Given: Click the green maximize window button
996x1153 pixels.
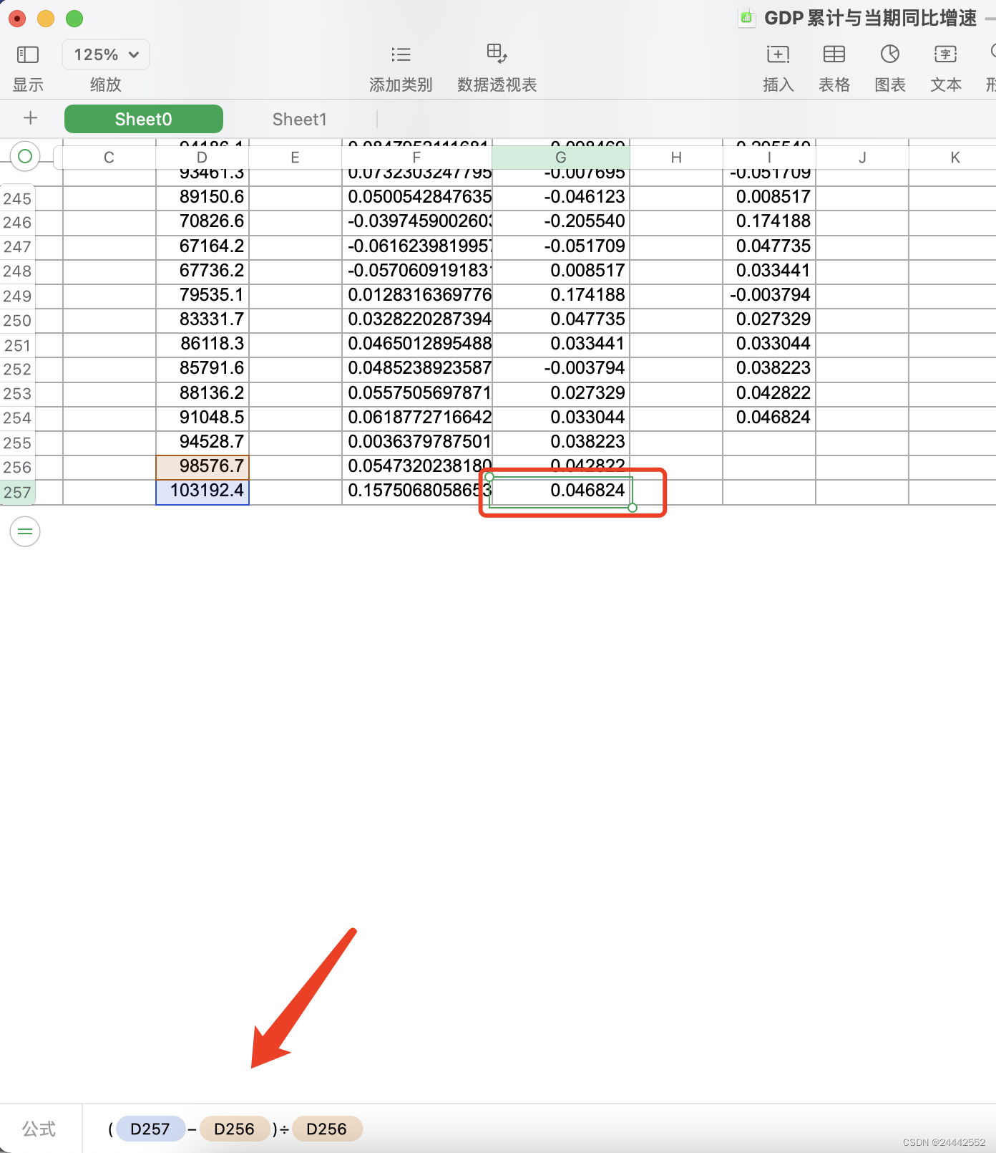Looking at the screenshot, I should coord(74,19).
